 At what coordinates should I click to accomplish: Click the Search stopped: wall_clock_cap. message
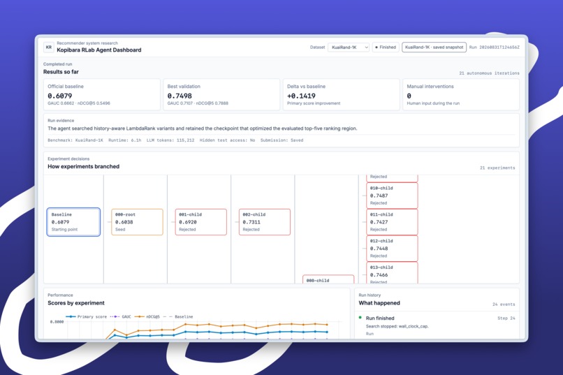(397, 326)
